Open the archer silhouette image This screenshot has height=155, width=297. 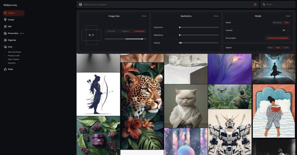98,94
